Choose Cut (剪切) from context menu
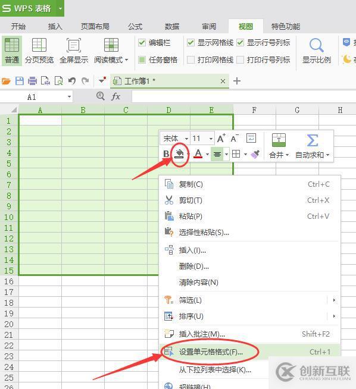The width and height of the screenshot is (356, 389). coord(249,200)
